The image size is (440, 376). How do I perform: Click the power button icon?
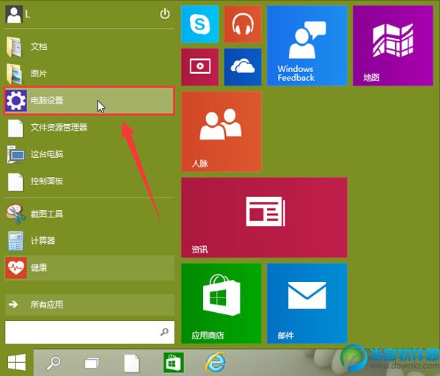(x=165, y=14)
